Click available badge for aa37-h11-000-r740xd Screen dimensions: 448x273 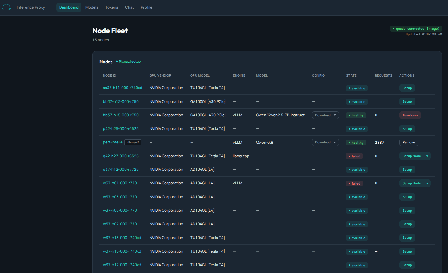[357, 88]
